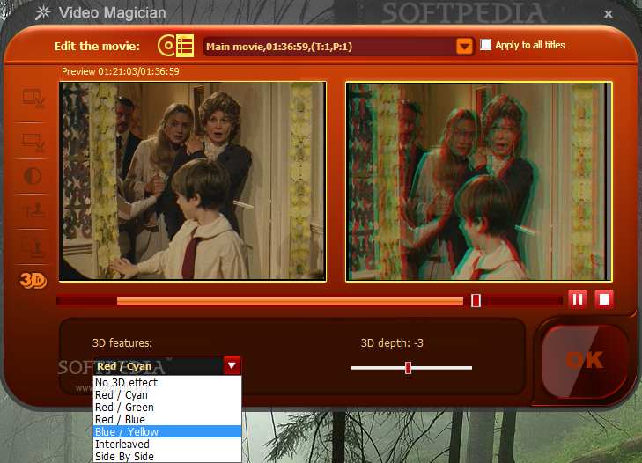This screenshot has height=463, width=642.
Task: Click the 3D anaglyph preview pane
Action: click(x=479, y=181)
